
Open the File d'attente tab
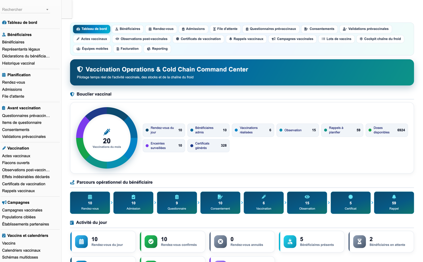(226, 29)
